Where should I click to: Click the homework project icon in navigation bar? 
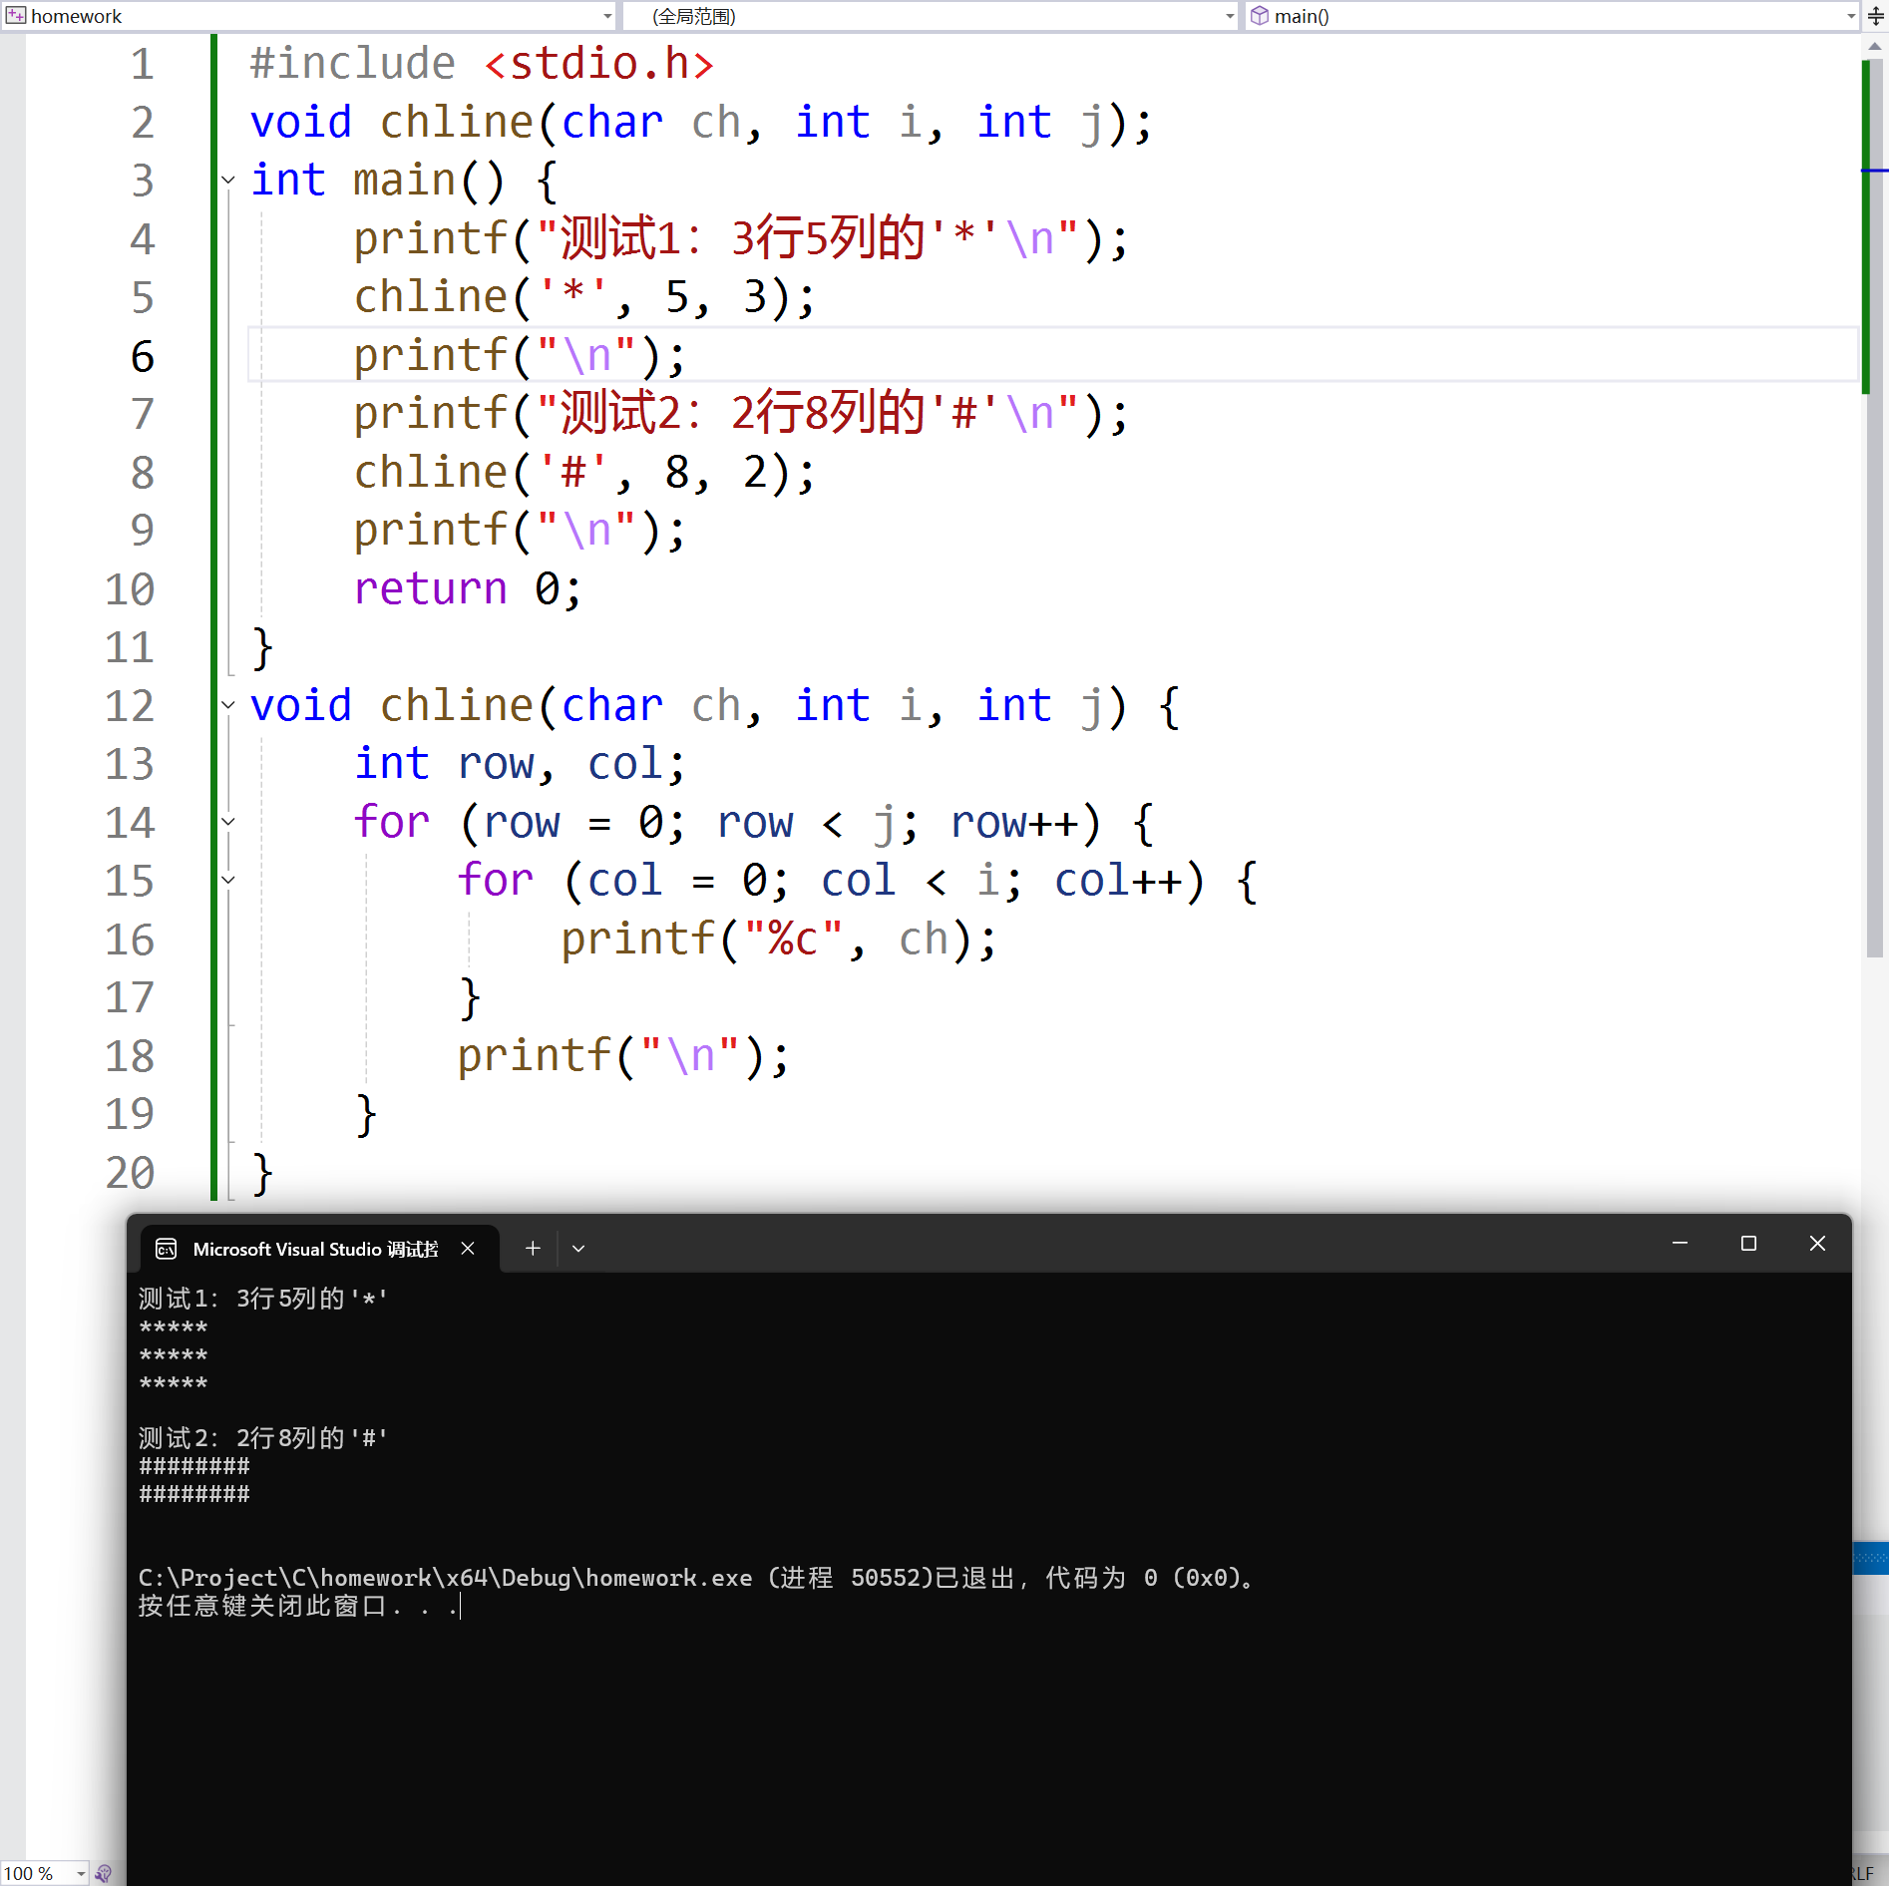(x=16, y=16)
